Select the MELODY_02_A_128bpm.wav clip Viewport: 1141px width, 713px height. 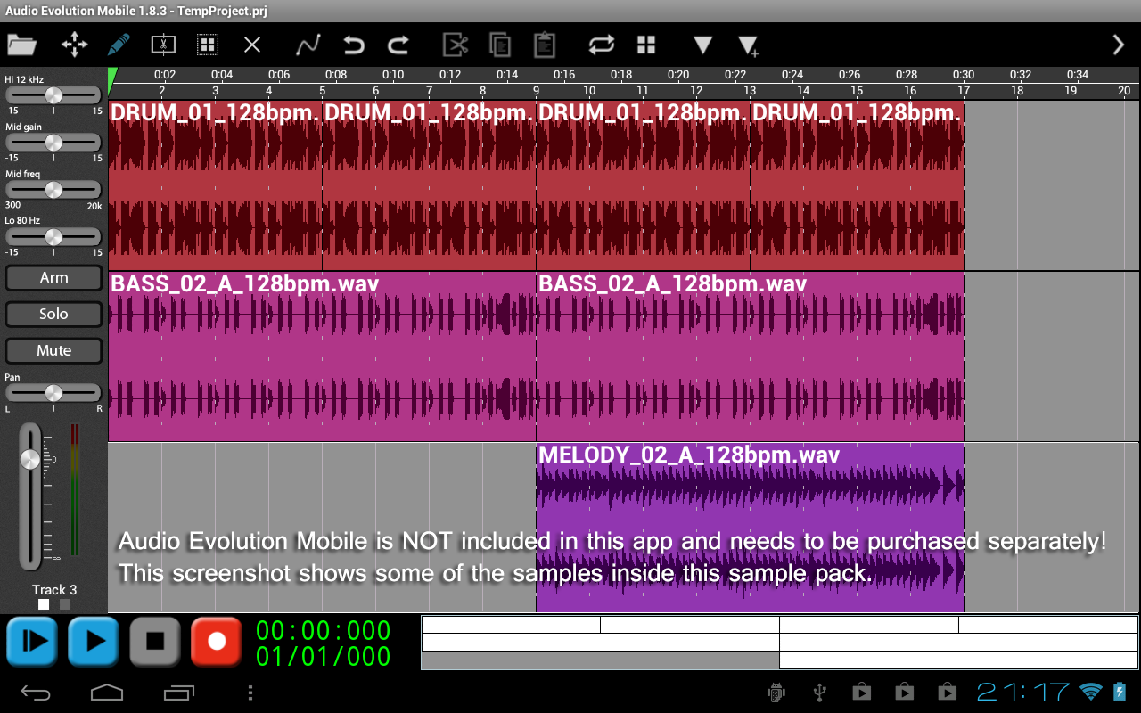point(750,528)
